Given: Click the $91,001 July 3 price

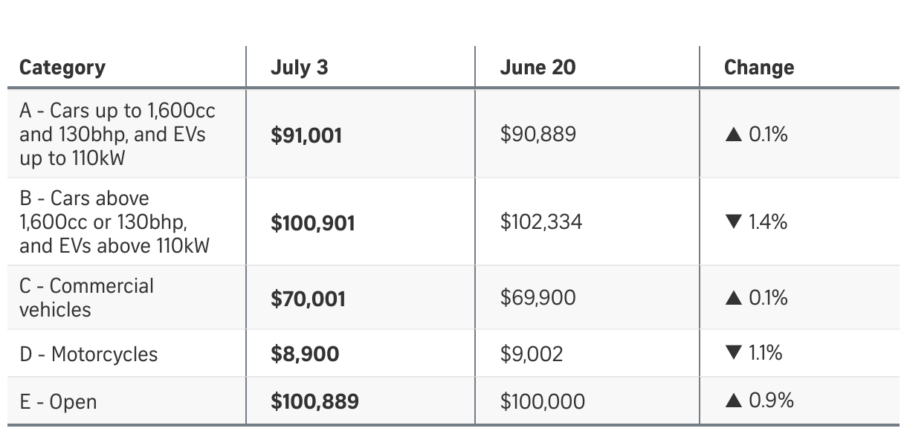Looking at the screenshot, I should tap(306, 135).
